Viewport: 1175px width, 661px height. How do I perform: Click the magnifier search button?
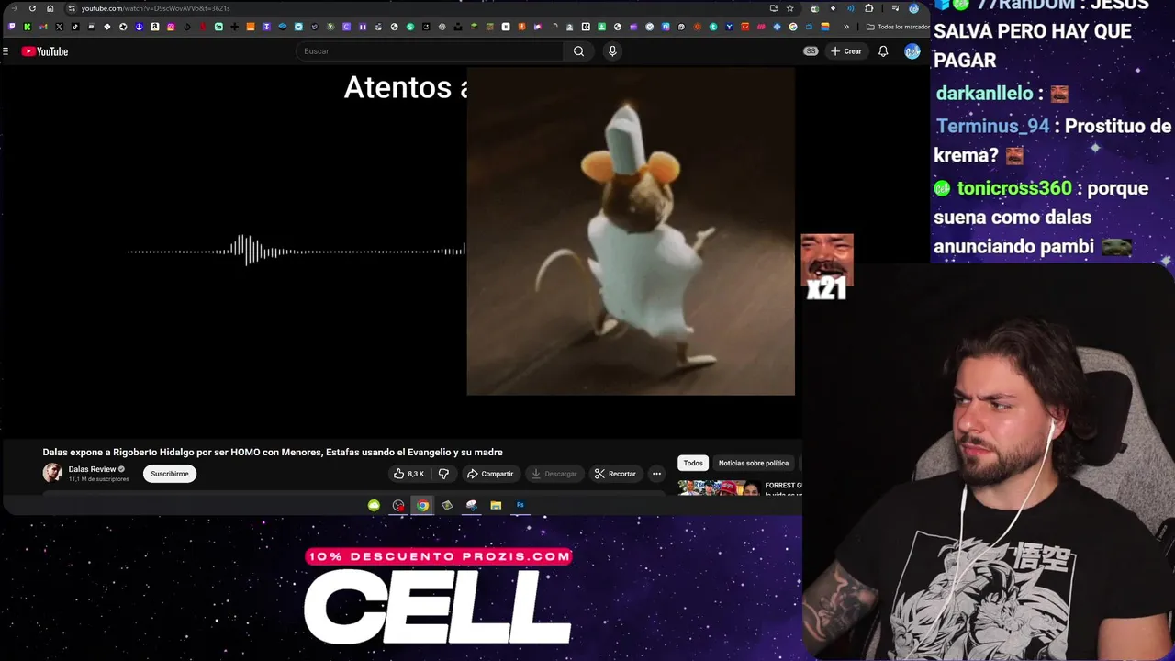pos(578,51)
